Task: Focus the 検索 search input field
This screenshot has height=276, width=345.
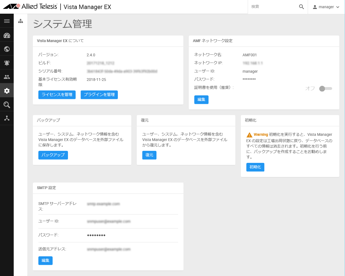Action: click(x=273, y=7)
